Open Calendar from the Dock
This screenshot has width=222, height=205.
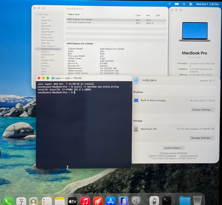[x=21, y=201]
